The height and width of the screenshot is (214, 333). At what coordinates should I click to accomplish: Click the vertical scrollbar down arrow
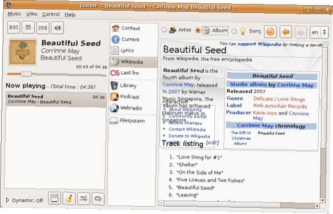[323, 200]
